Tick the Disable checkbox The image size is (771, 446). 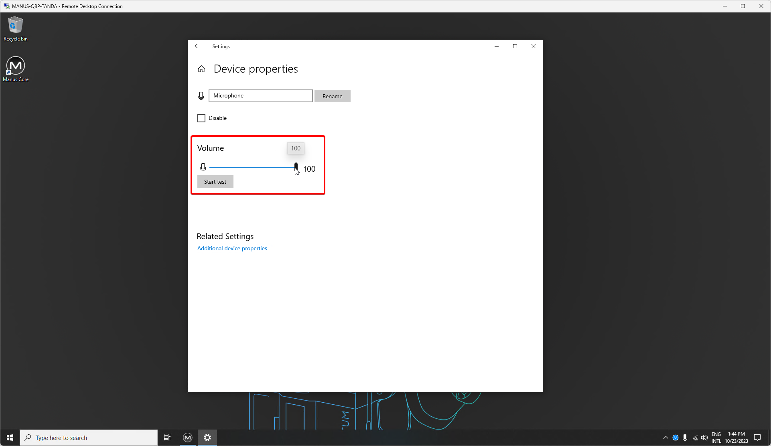coord(201,118)
